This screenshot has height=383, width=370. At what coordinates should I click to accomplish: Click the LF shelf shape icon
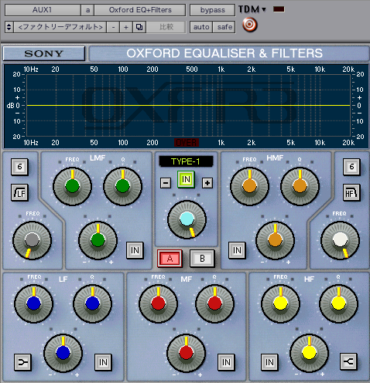22,362
